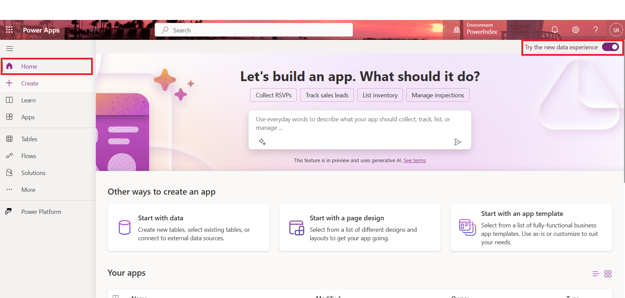The height and width of the screenshot is (298, 625).
Task: Switch Your apps to list view
Action: pyautogui.click(x=596, y=274)
